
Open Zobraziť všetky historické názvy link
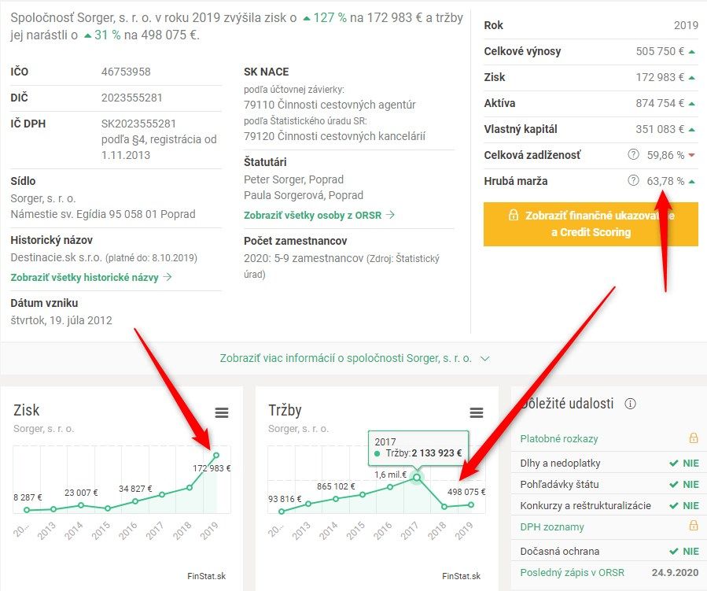point(90,277)
